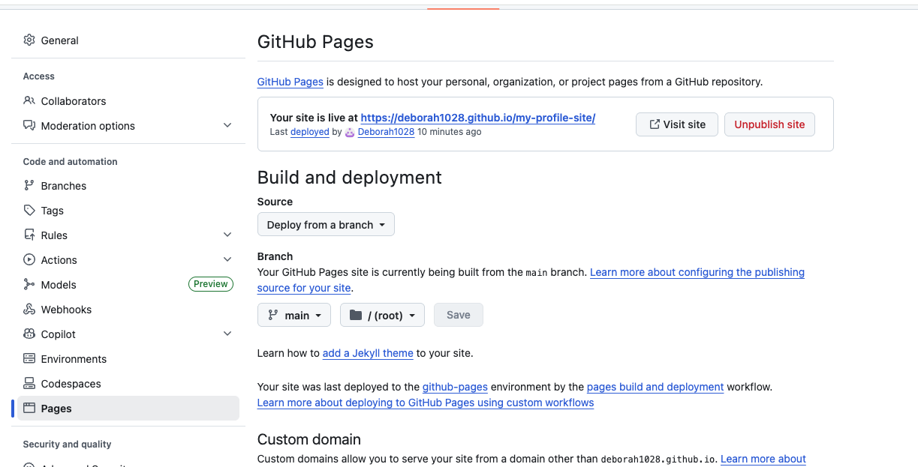
Task: Click the Copilot icon in sidebar
Action: tap(29, 334)
